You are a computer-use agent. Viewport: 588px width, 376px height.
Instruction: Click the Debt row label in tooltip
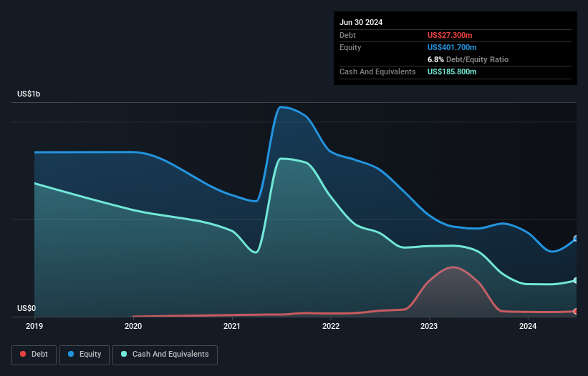[347, 35]
